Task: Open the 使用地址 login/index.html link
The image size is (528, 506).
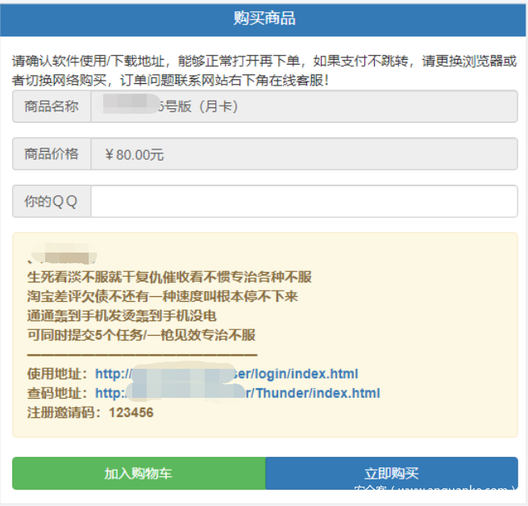Action: click(x=226, y=374)
